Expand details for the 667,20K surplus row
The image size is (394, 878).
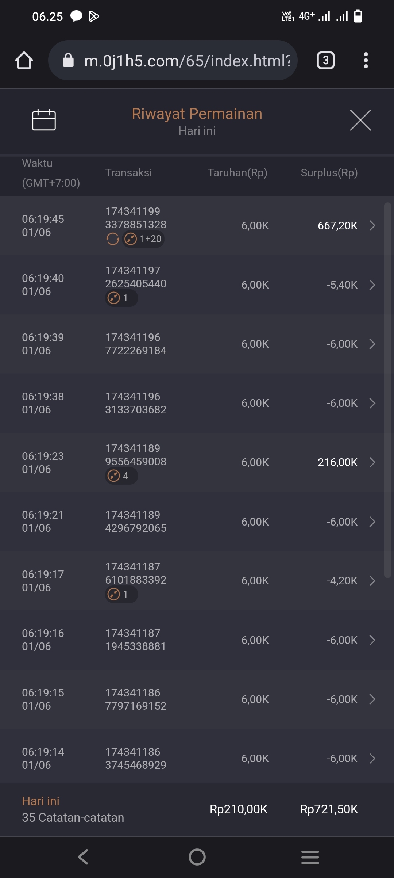coord(372,226)
